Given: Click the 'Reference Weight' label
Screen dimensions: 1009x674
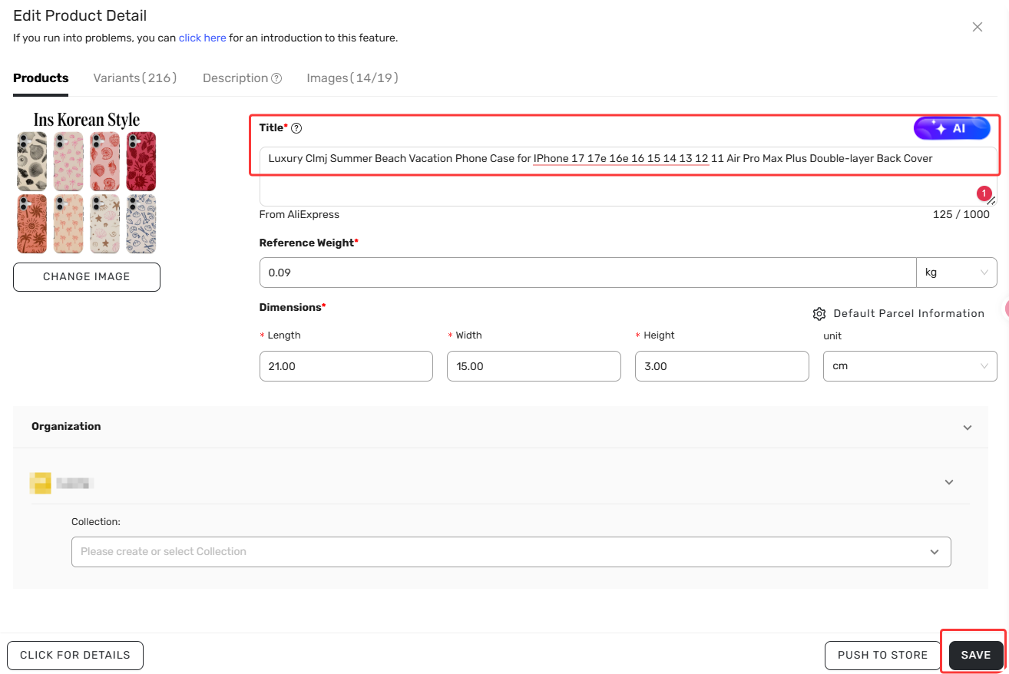Looking at the screenshot, I should (x=307, y=243).
